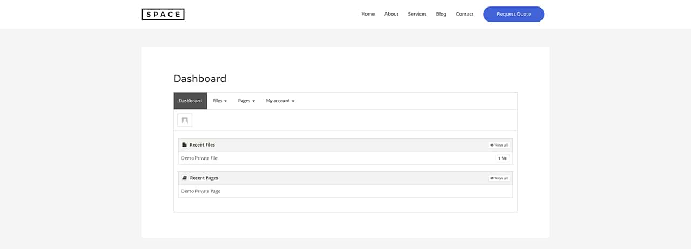The height and width of the screenshot is (249, 691).
Task: Select the Dashboard tab
Action: (190, 101)
